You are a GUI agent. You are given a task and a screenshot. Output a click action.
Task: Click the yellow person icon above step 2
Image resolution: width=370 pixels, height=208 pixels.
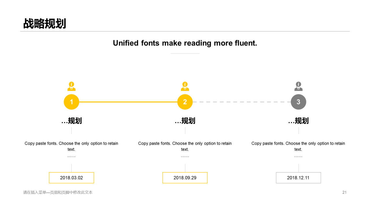(185, 86)
